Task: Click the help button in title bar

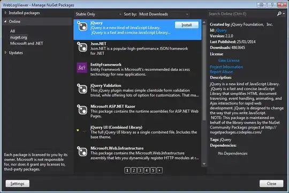Action: (x=272, y=5)
